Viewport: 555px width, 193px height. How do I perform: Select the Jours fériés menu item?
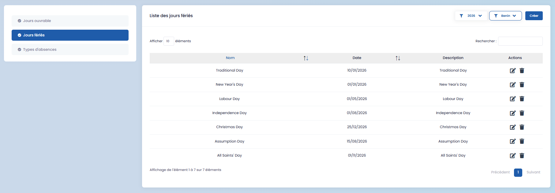coord(70,35)
